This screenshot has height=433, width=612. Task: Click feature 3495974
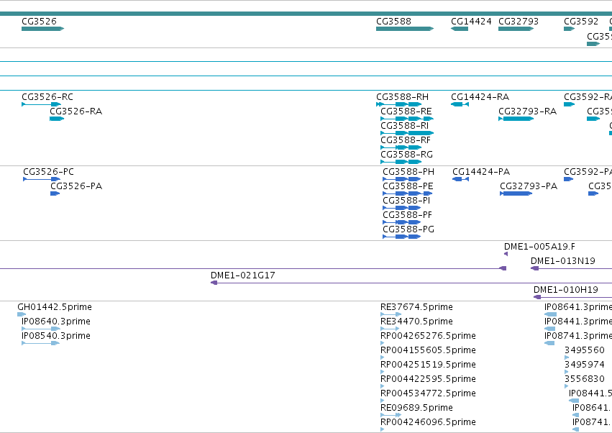(x=567, y=373)
